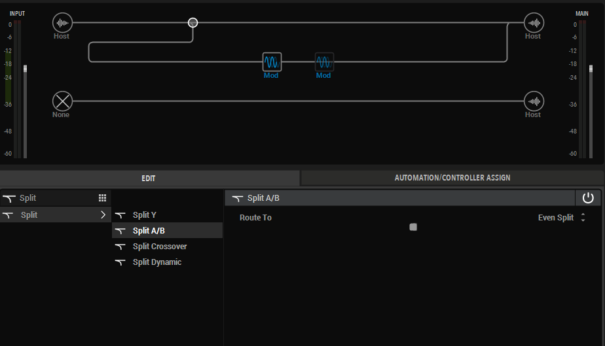Select the first Mod effect block
The height and width of the screenshot is (346, 605).
click(x=272, y=62)
